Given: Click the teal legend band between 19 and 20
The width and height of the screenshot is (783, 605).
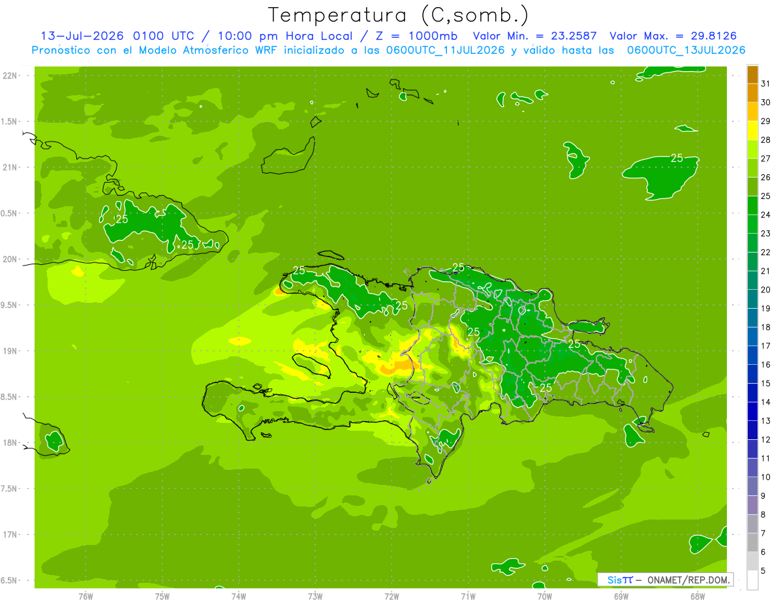Looking at the screenshot, I should tap(752, 300).
